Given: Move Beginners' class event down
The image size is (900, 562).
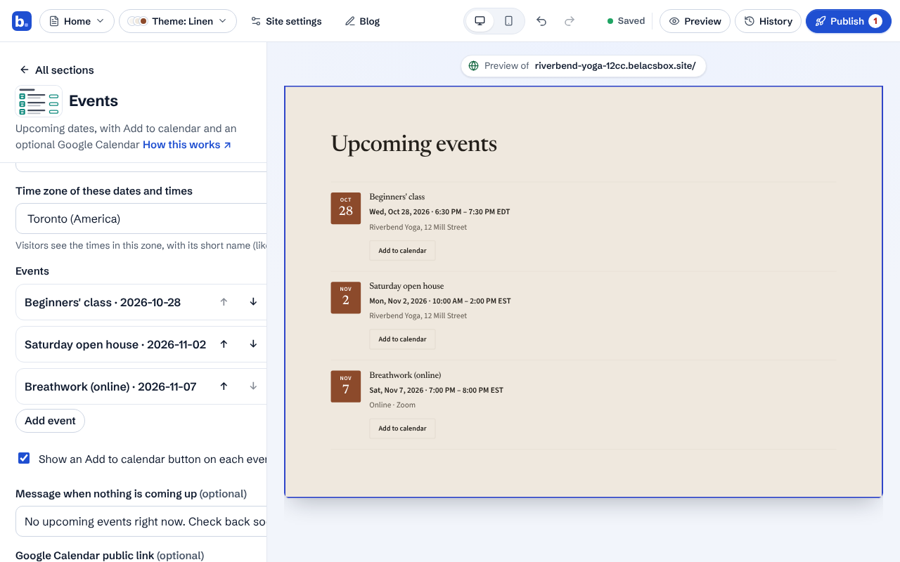Looking at the screenshot, I should (253, 302).
